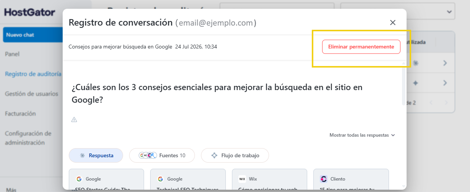The height and width of the screenshot is (192, 470).
Task: Expand the background table row with the asterisk icon
Action: click(445, 63)
